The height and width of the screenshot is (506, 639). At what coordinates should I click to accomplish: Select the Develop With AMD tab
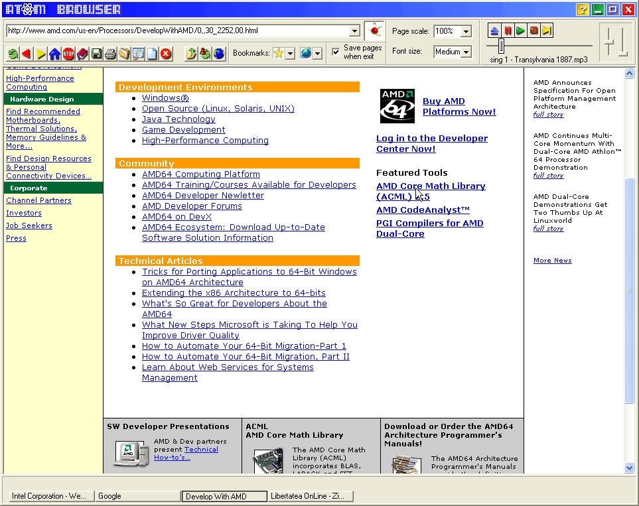click(x=224, y=496)
